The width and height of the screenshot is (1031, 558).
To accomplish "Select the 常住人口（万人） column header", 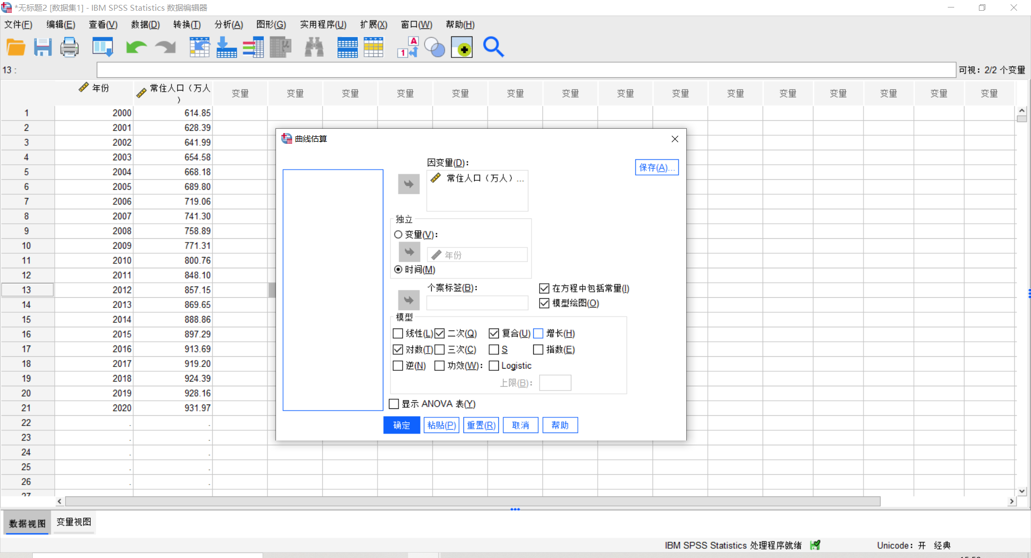I will tap(173, 93).
